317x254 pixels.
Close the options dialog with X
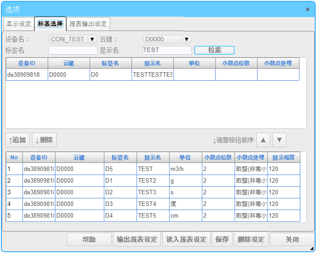click(x=308, y=9)
